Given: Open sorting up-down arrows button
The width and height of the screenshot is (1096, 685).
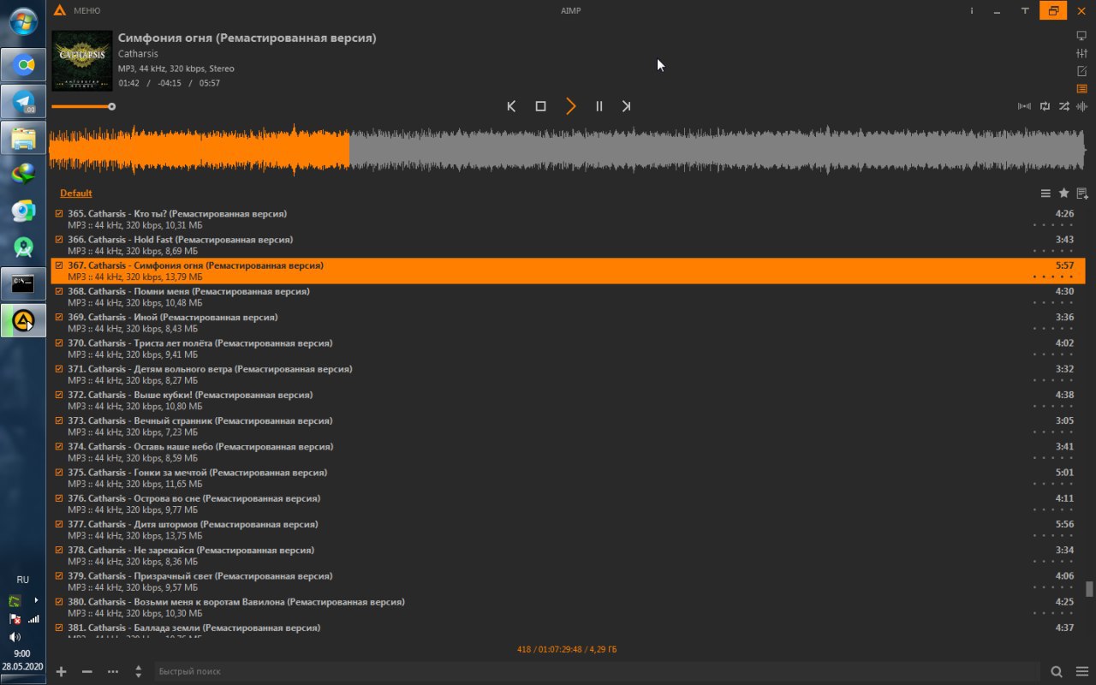Looking at the screenshot, I should [138, 672].
